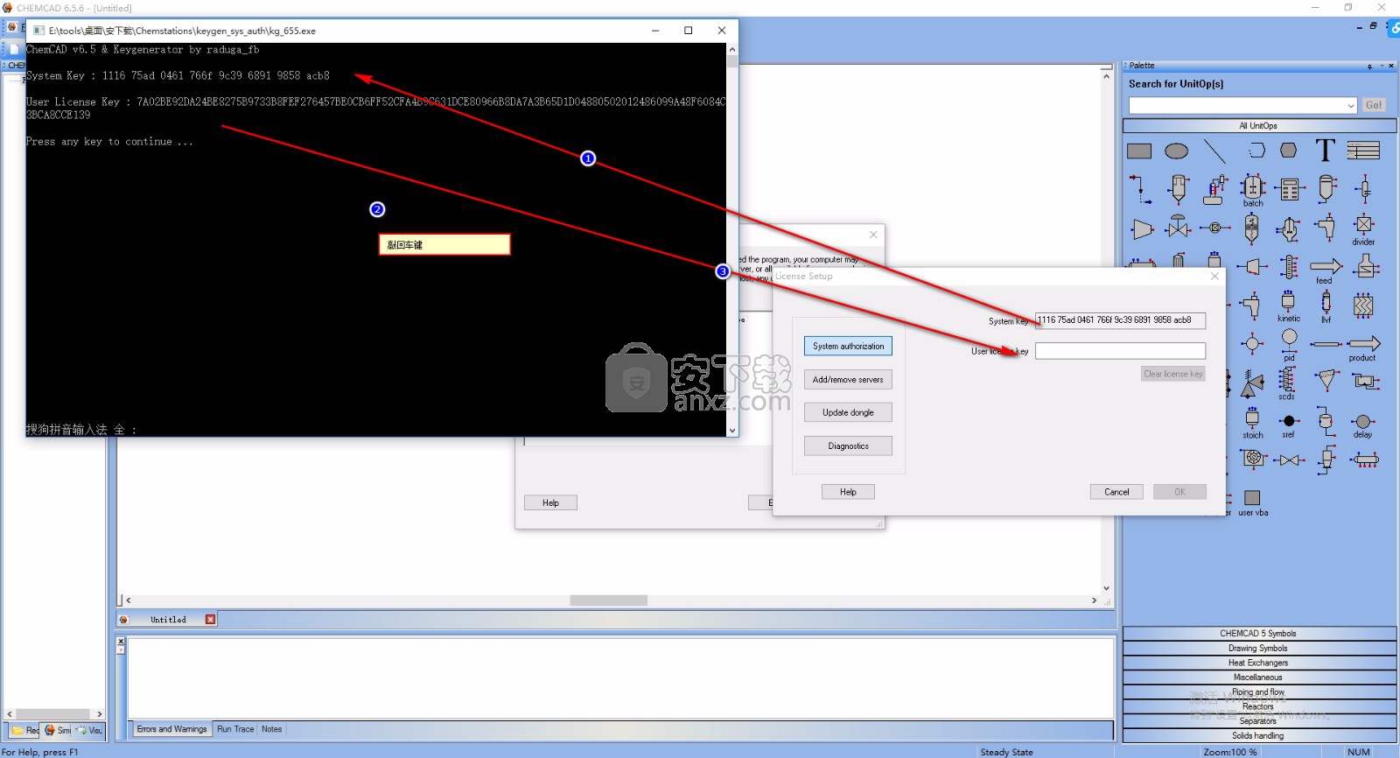Image resolution: width=1400 pixels, height=758 pixels.
Task: Expand Miscellaneous palette group
Action: click(1259, 677)
